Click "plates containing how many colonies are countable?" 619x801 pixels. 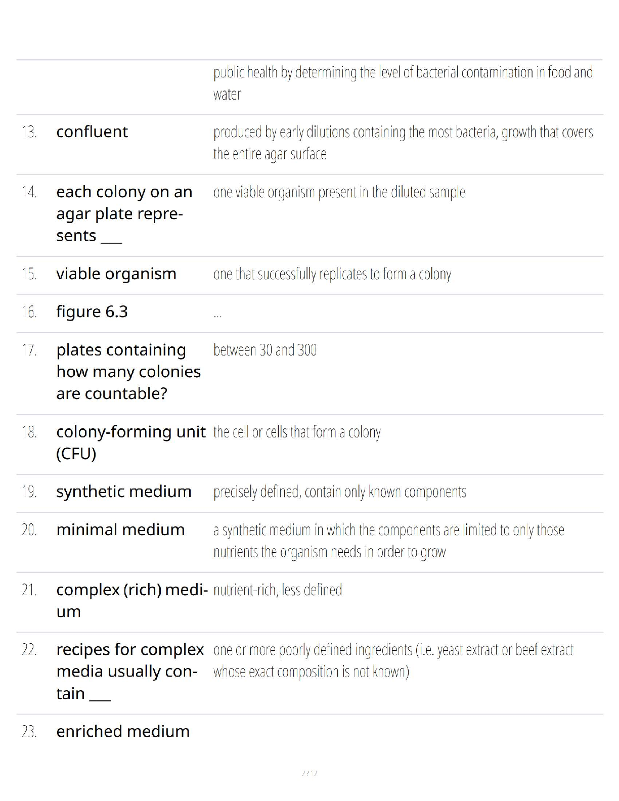click(x=128, y=372)
